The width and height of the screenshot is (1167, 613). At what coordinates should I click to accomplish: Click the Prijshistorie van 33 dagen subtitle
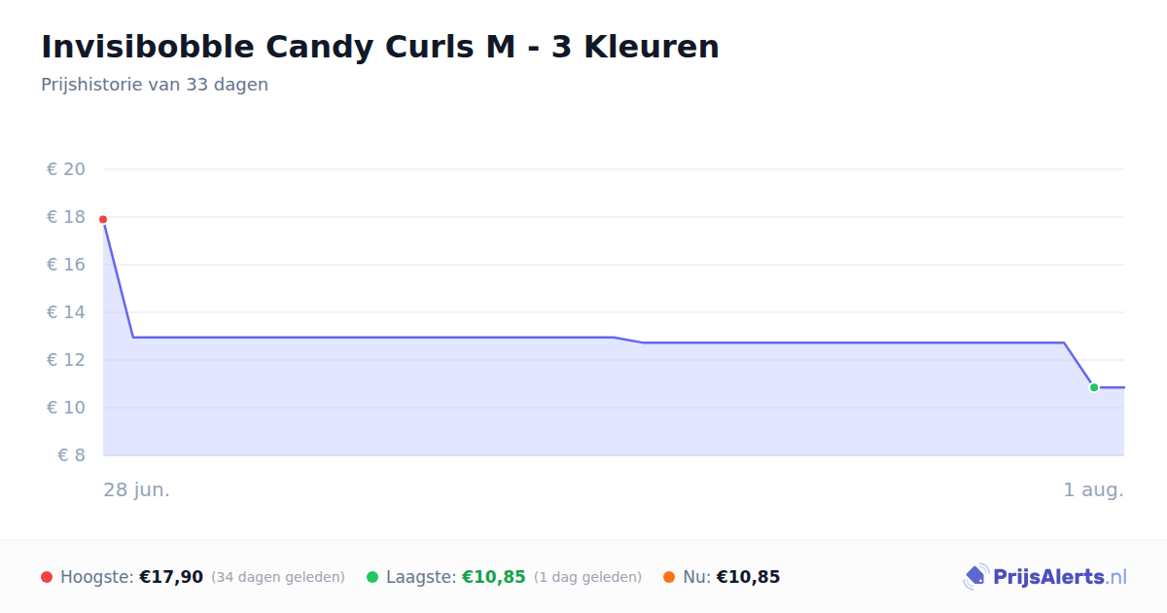coord(155,85)
